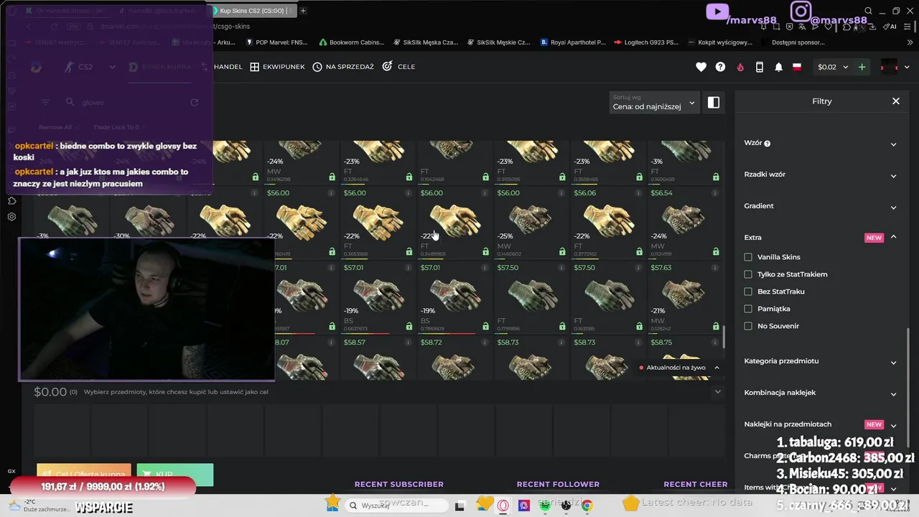Image resolution: width=919 pixels, height=517 pixels.
Task: Check Bez StatTraku
Action: click(748, 292)
